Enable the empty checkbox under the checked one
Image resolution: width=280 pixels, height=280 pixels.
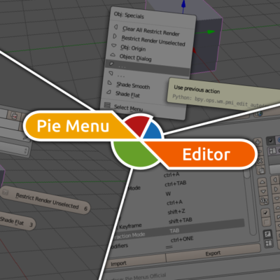click(x=266, y=222)
